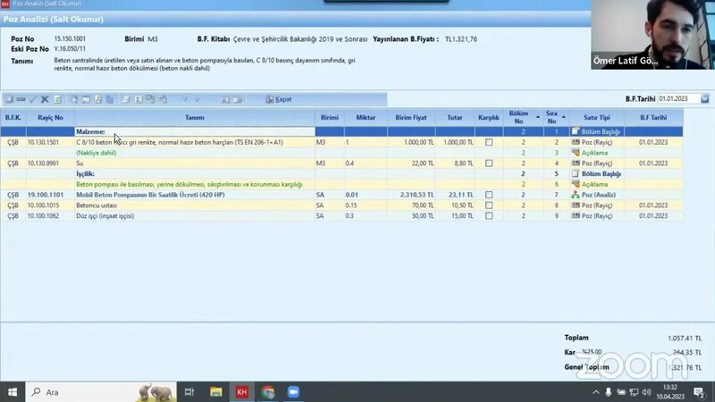Open the notification center icon

699,392
